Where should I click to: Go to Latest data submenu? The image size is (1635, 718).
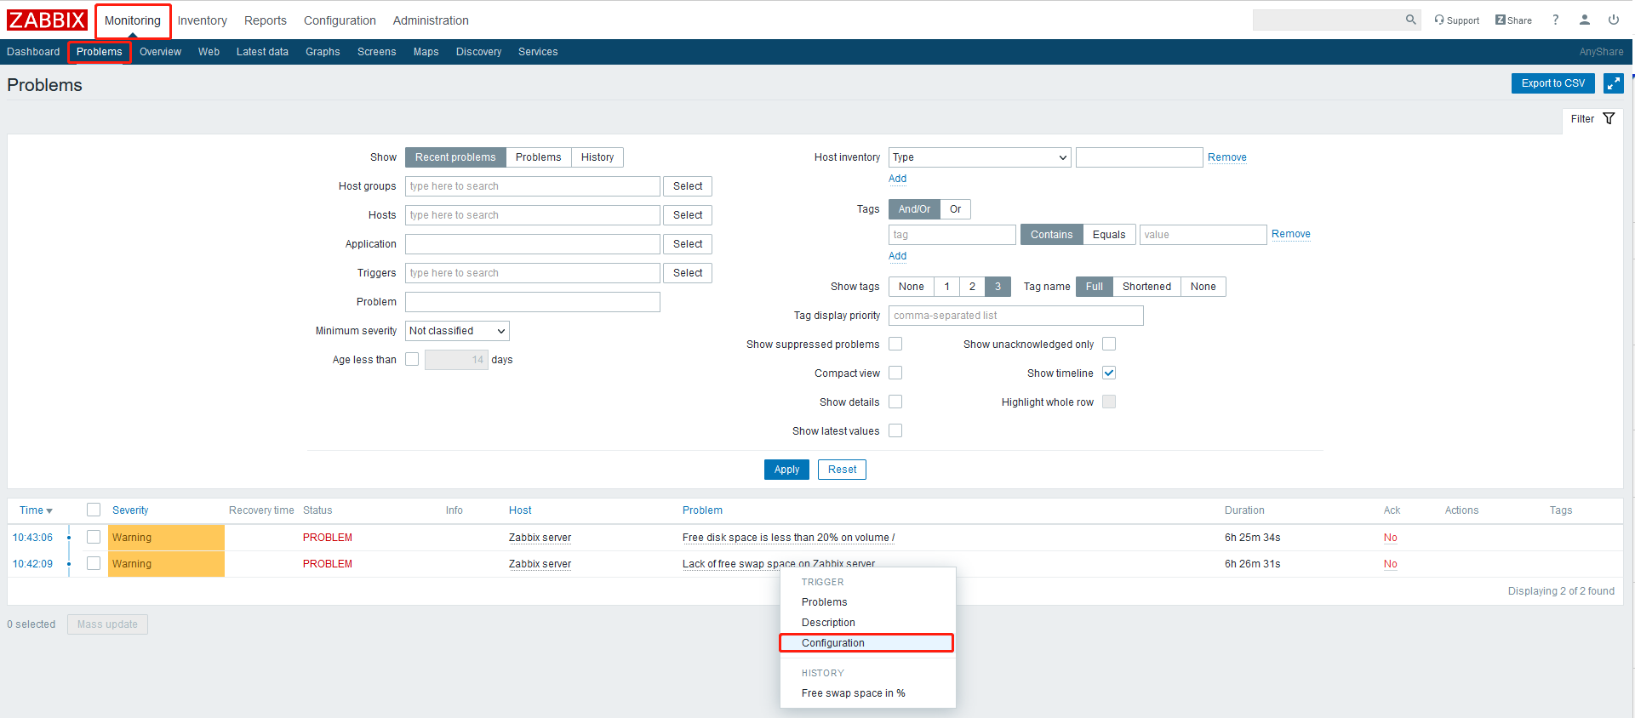[262, 52]
